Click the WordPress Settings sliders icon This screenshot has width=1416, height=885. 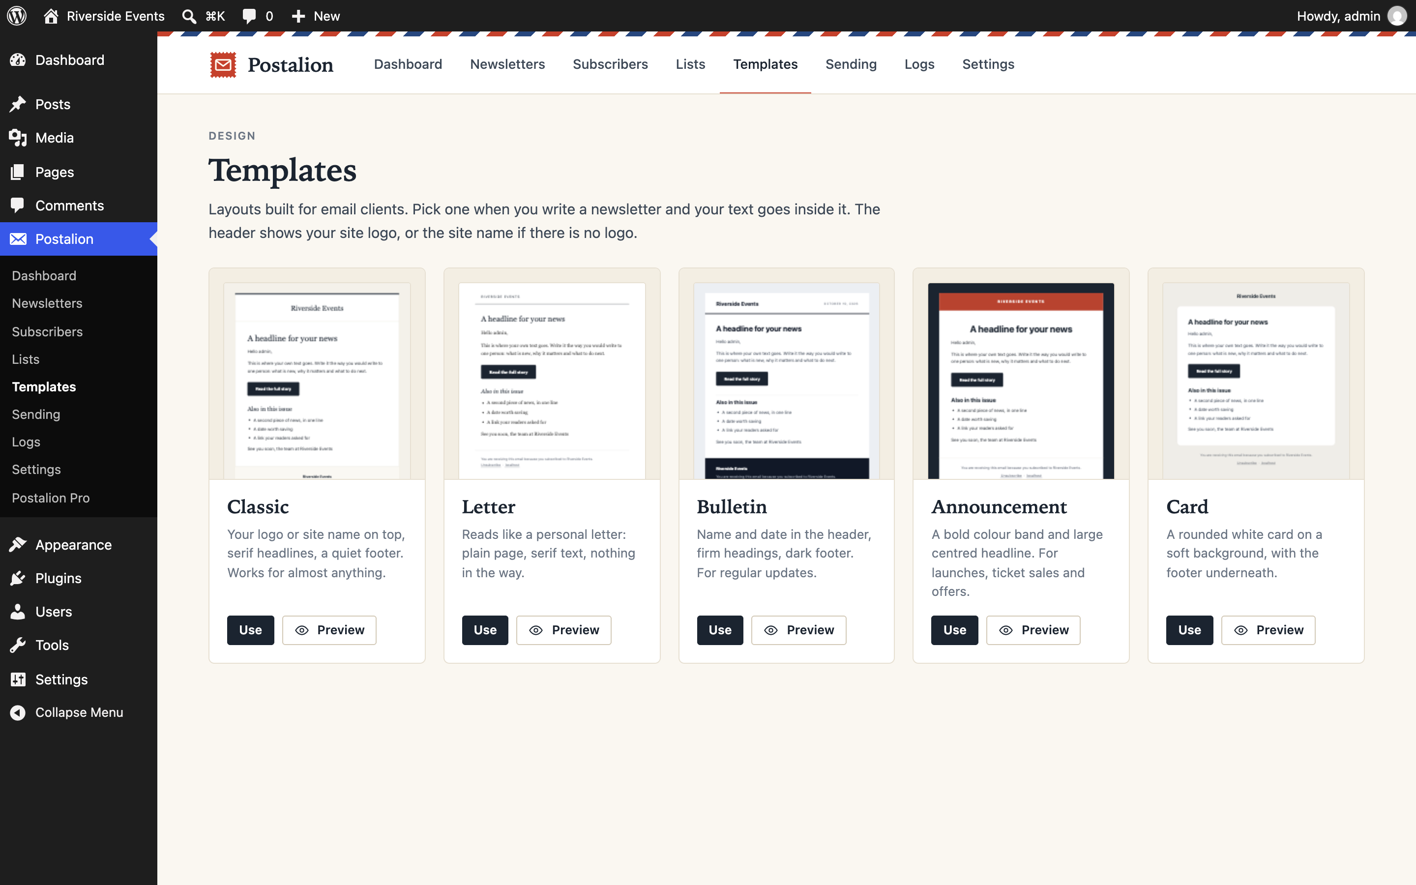(x=18, y=679)
